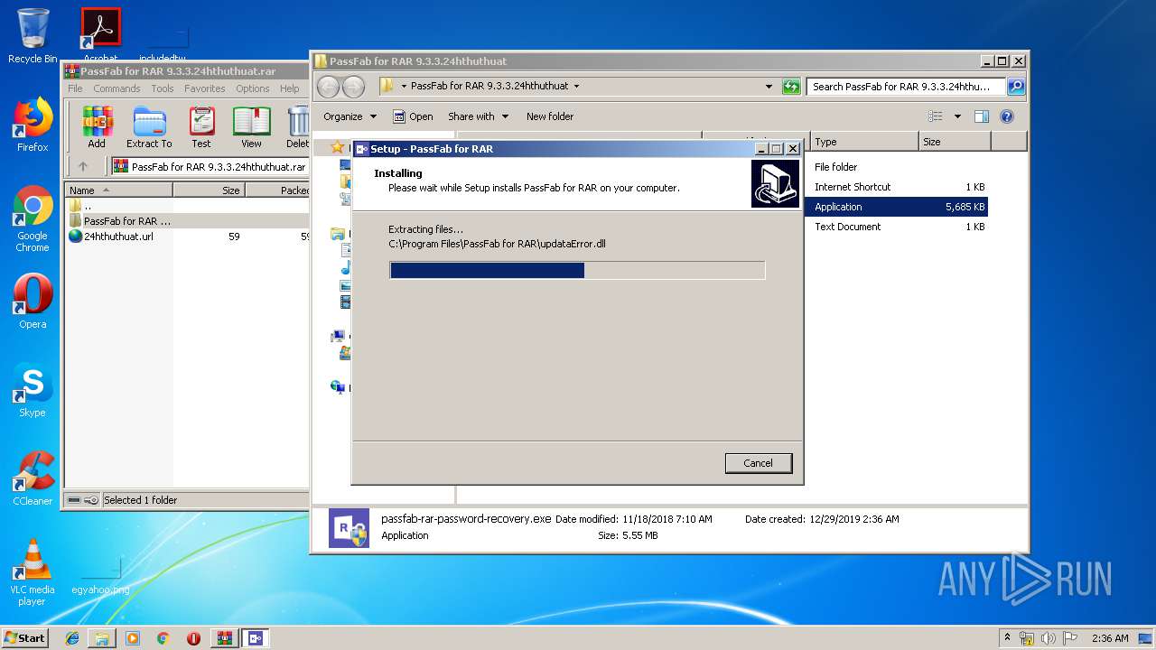Click in Explorer search field

(906, 87)
